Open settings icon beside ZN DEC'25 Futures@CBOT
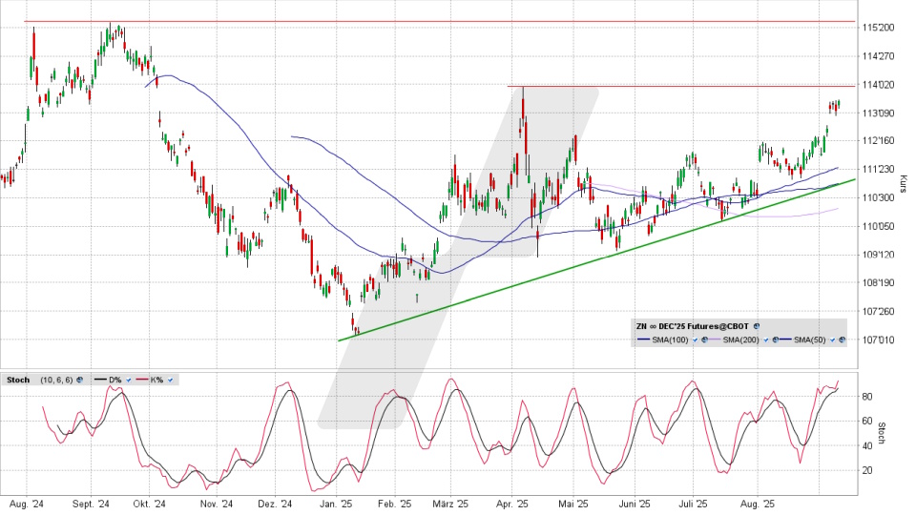The height and width of the screenshot is (515, 916). [757, 326]
